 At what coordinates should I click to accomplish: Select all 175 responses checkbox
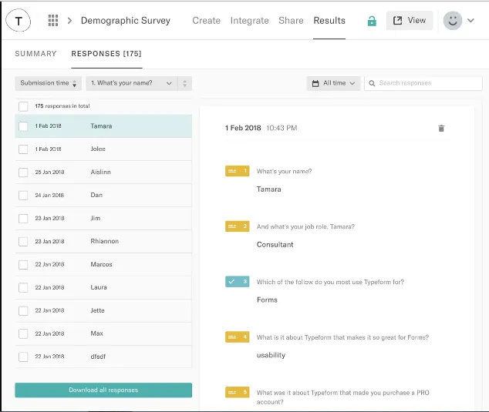click(23, 106)
